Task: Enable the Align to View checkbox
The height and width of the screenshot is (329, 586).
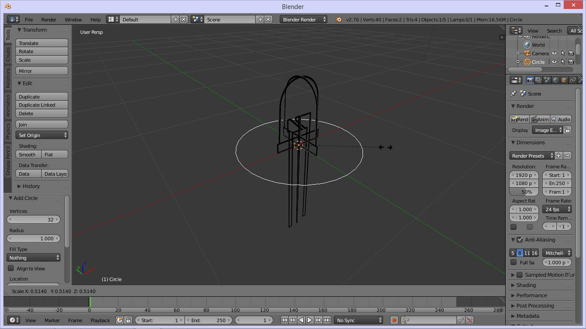Action: point(11,268)
